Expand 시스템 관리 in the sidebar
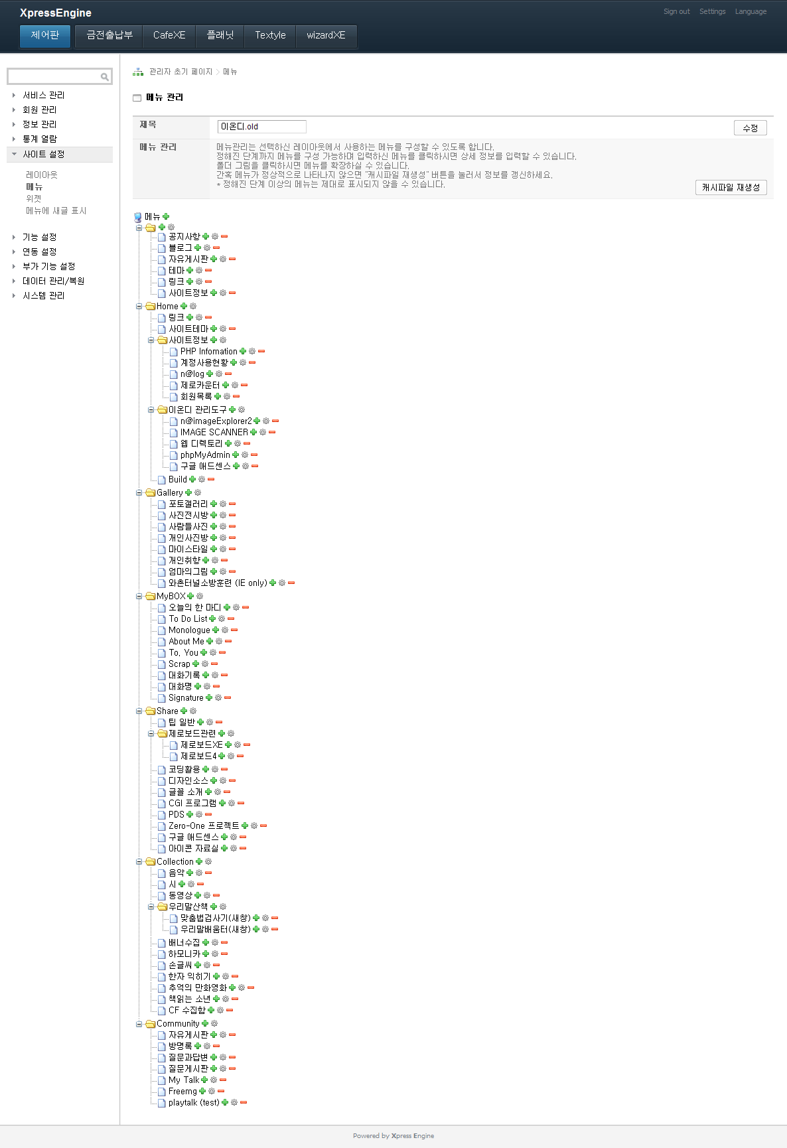This screenshot has width=787, height=1148. coord(43,295)
